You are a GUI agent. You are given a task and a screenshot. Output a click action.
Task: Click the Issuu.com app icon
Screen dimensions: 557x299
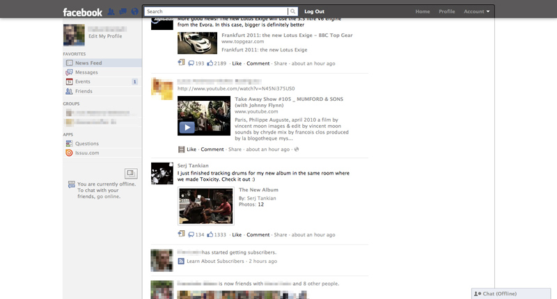click(x=69, y=153)
